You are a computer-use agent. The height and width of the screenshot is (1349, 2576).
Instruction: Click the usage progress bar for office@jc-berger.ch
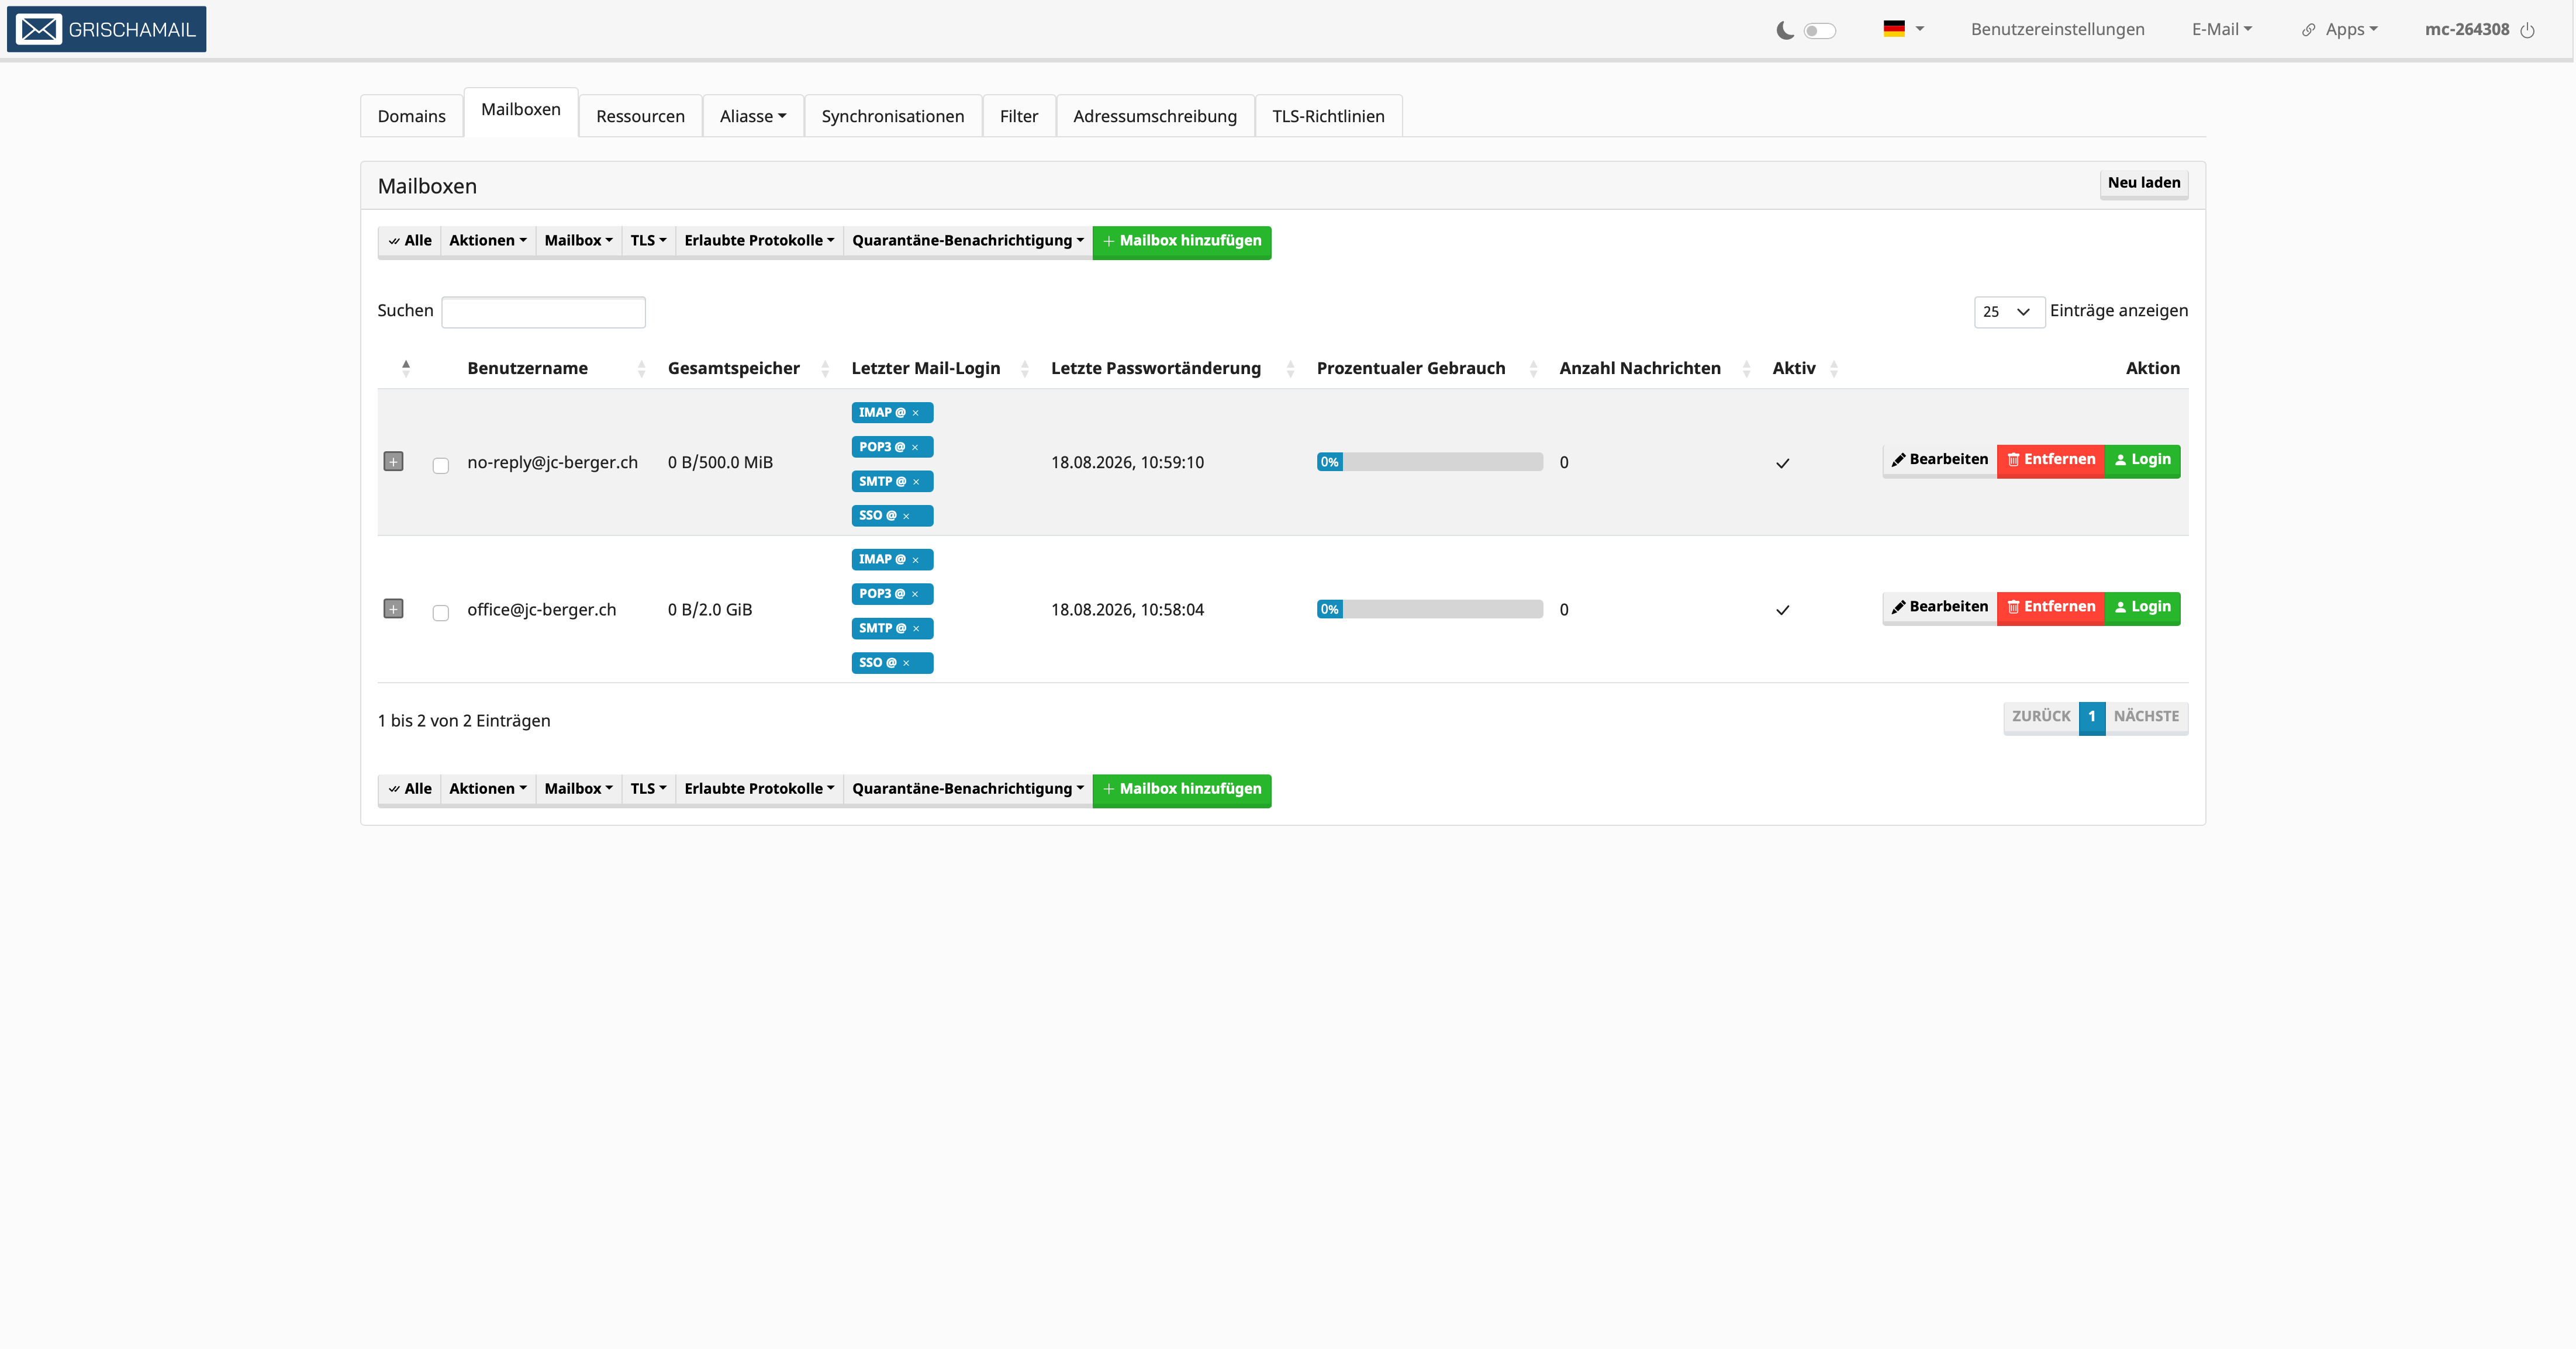point(1430,609)
